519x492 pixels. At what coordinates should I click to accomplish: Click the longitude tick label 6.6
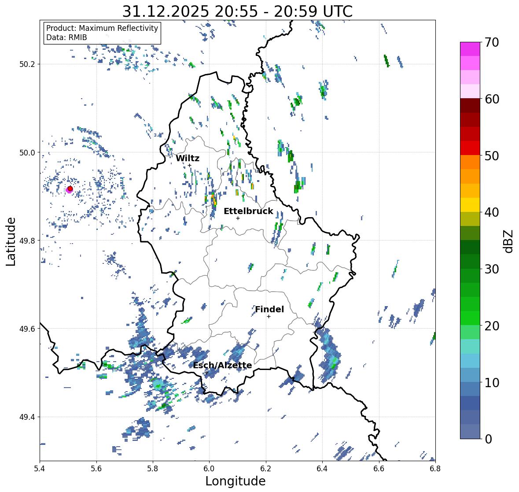(379, 468)
